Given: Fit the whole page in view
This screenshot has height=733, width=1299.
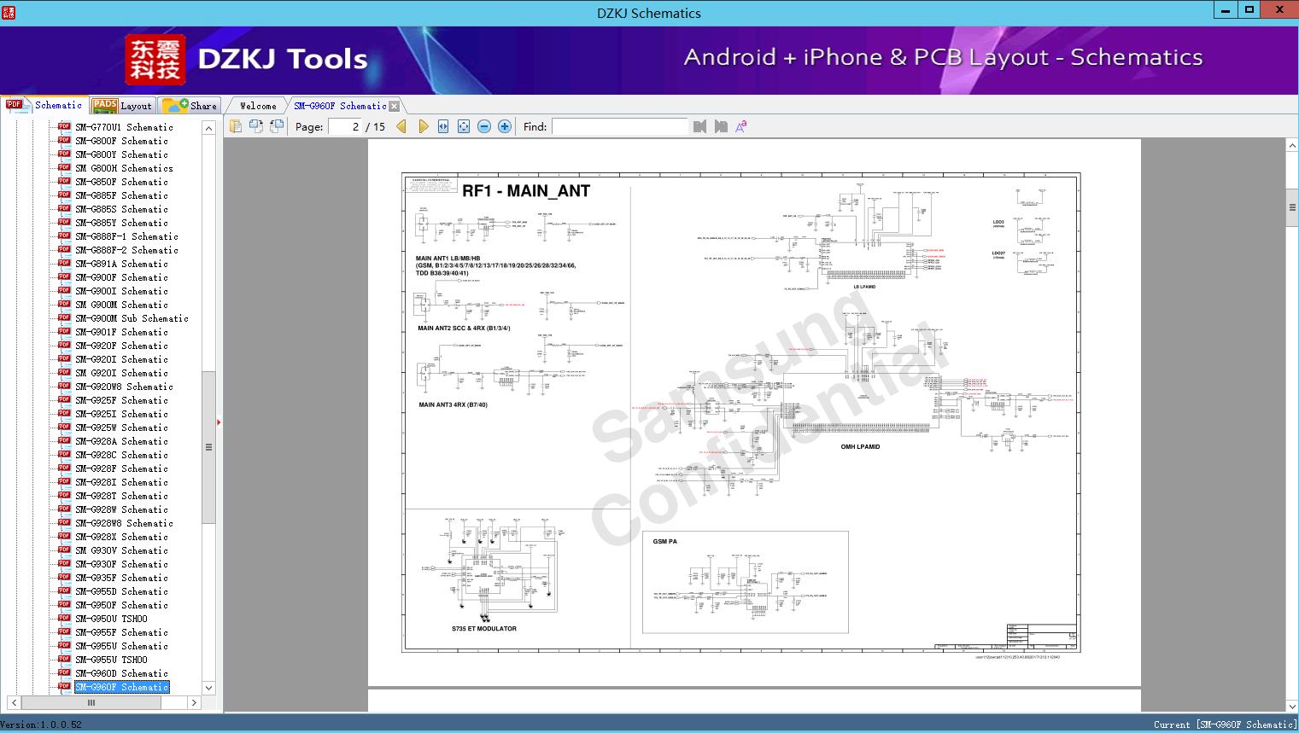Looking at the screenshot, I should click(x=464, y=126).
